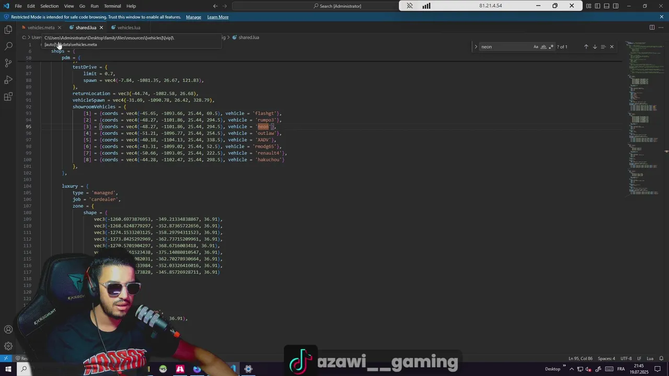Open the Edit menu
The height and width of the screenshot is (376, 669).
coord(31,6)
